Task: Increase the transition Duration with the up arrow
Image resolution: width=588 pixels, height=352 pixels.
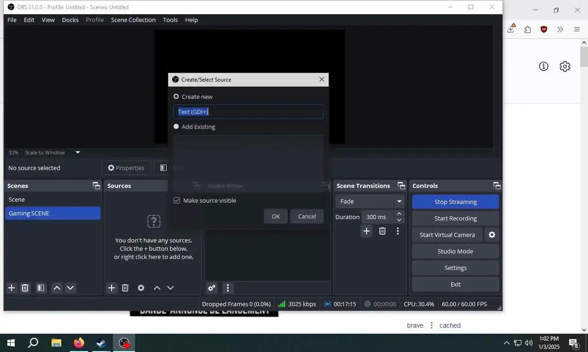Action: click(x=399, y=214)
